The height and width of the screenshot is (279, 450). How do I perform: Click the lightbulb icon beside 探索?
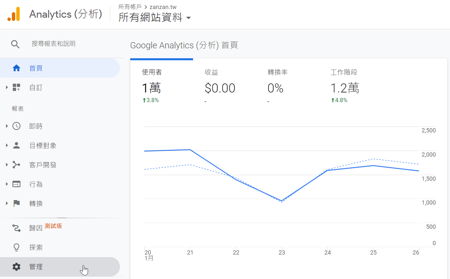(16, 247)
